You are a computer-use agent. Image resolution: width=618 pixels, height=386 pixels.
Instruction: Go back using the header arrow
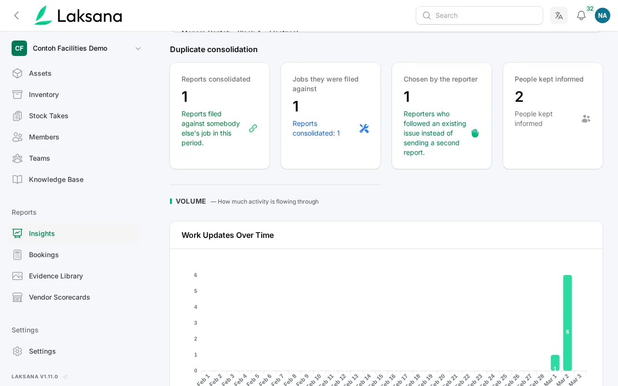click(x=16, y=15)
